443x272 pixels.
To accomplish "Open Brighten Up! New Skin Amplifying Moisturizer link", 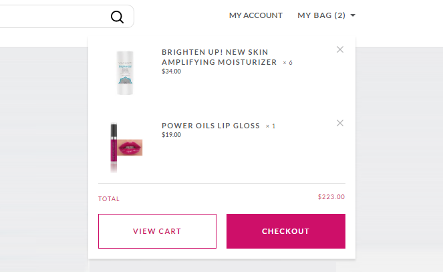I will (219, 57).
